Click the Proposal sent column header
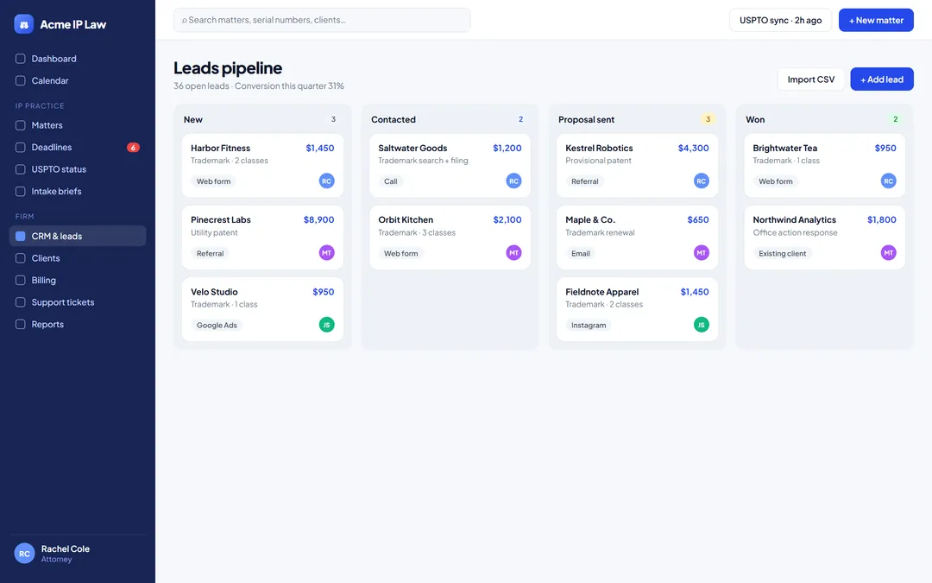 pyautogui.click(x=586, y=119)
